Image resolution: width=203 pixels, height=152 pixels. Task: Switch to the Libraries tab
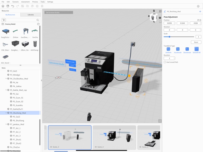click(31, 15)
